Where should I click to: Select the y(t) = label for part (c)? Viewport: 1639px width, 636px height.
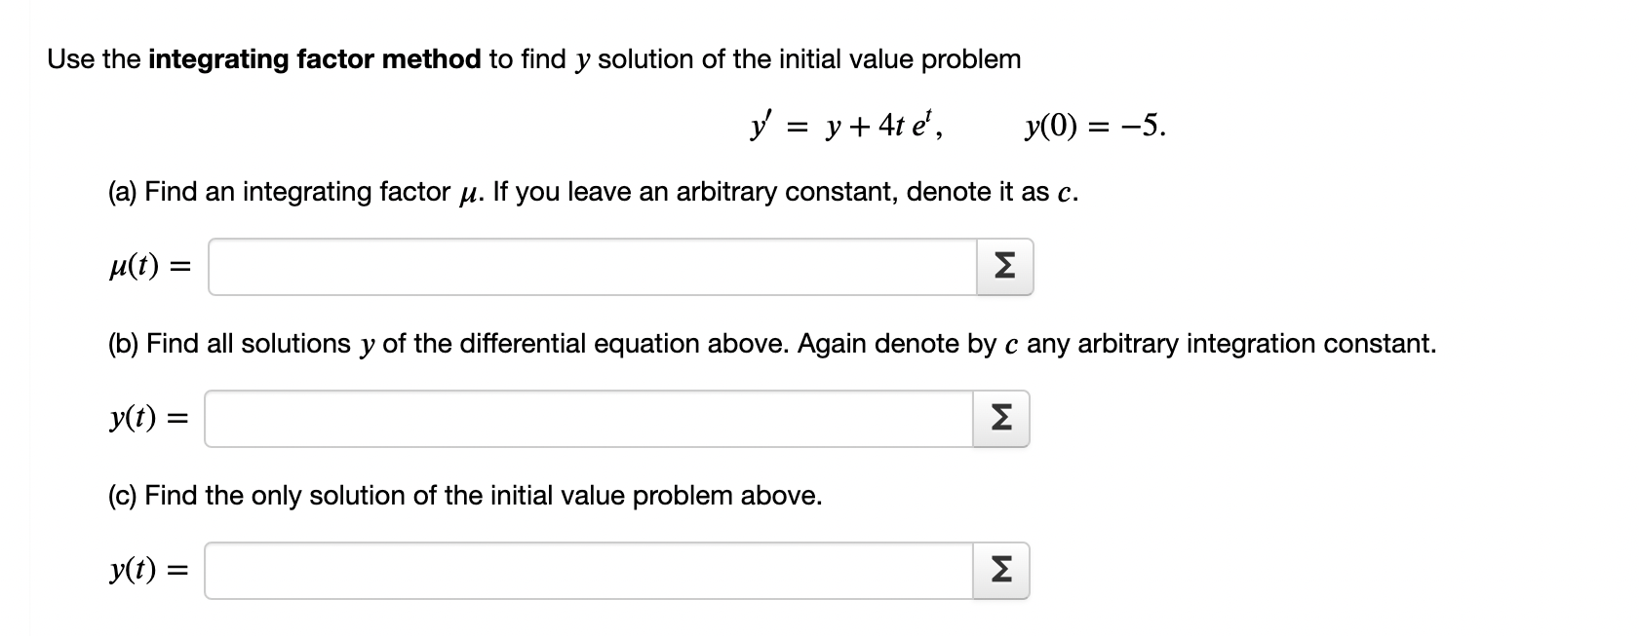[x=146, y=570]
